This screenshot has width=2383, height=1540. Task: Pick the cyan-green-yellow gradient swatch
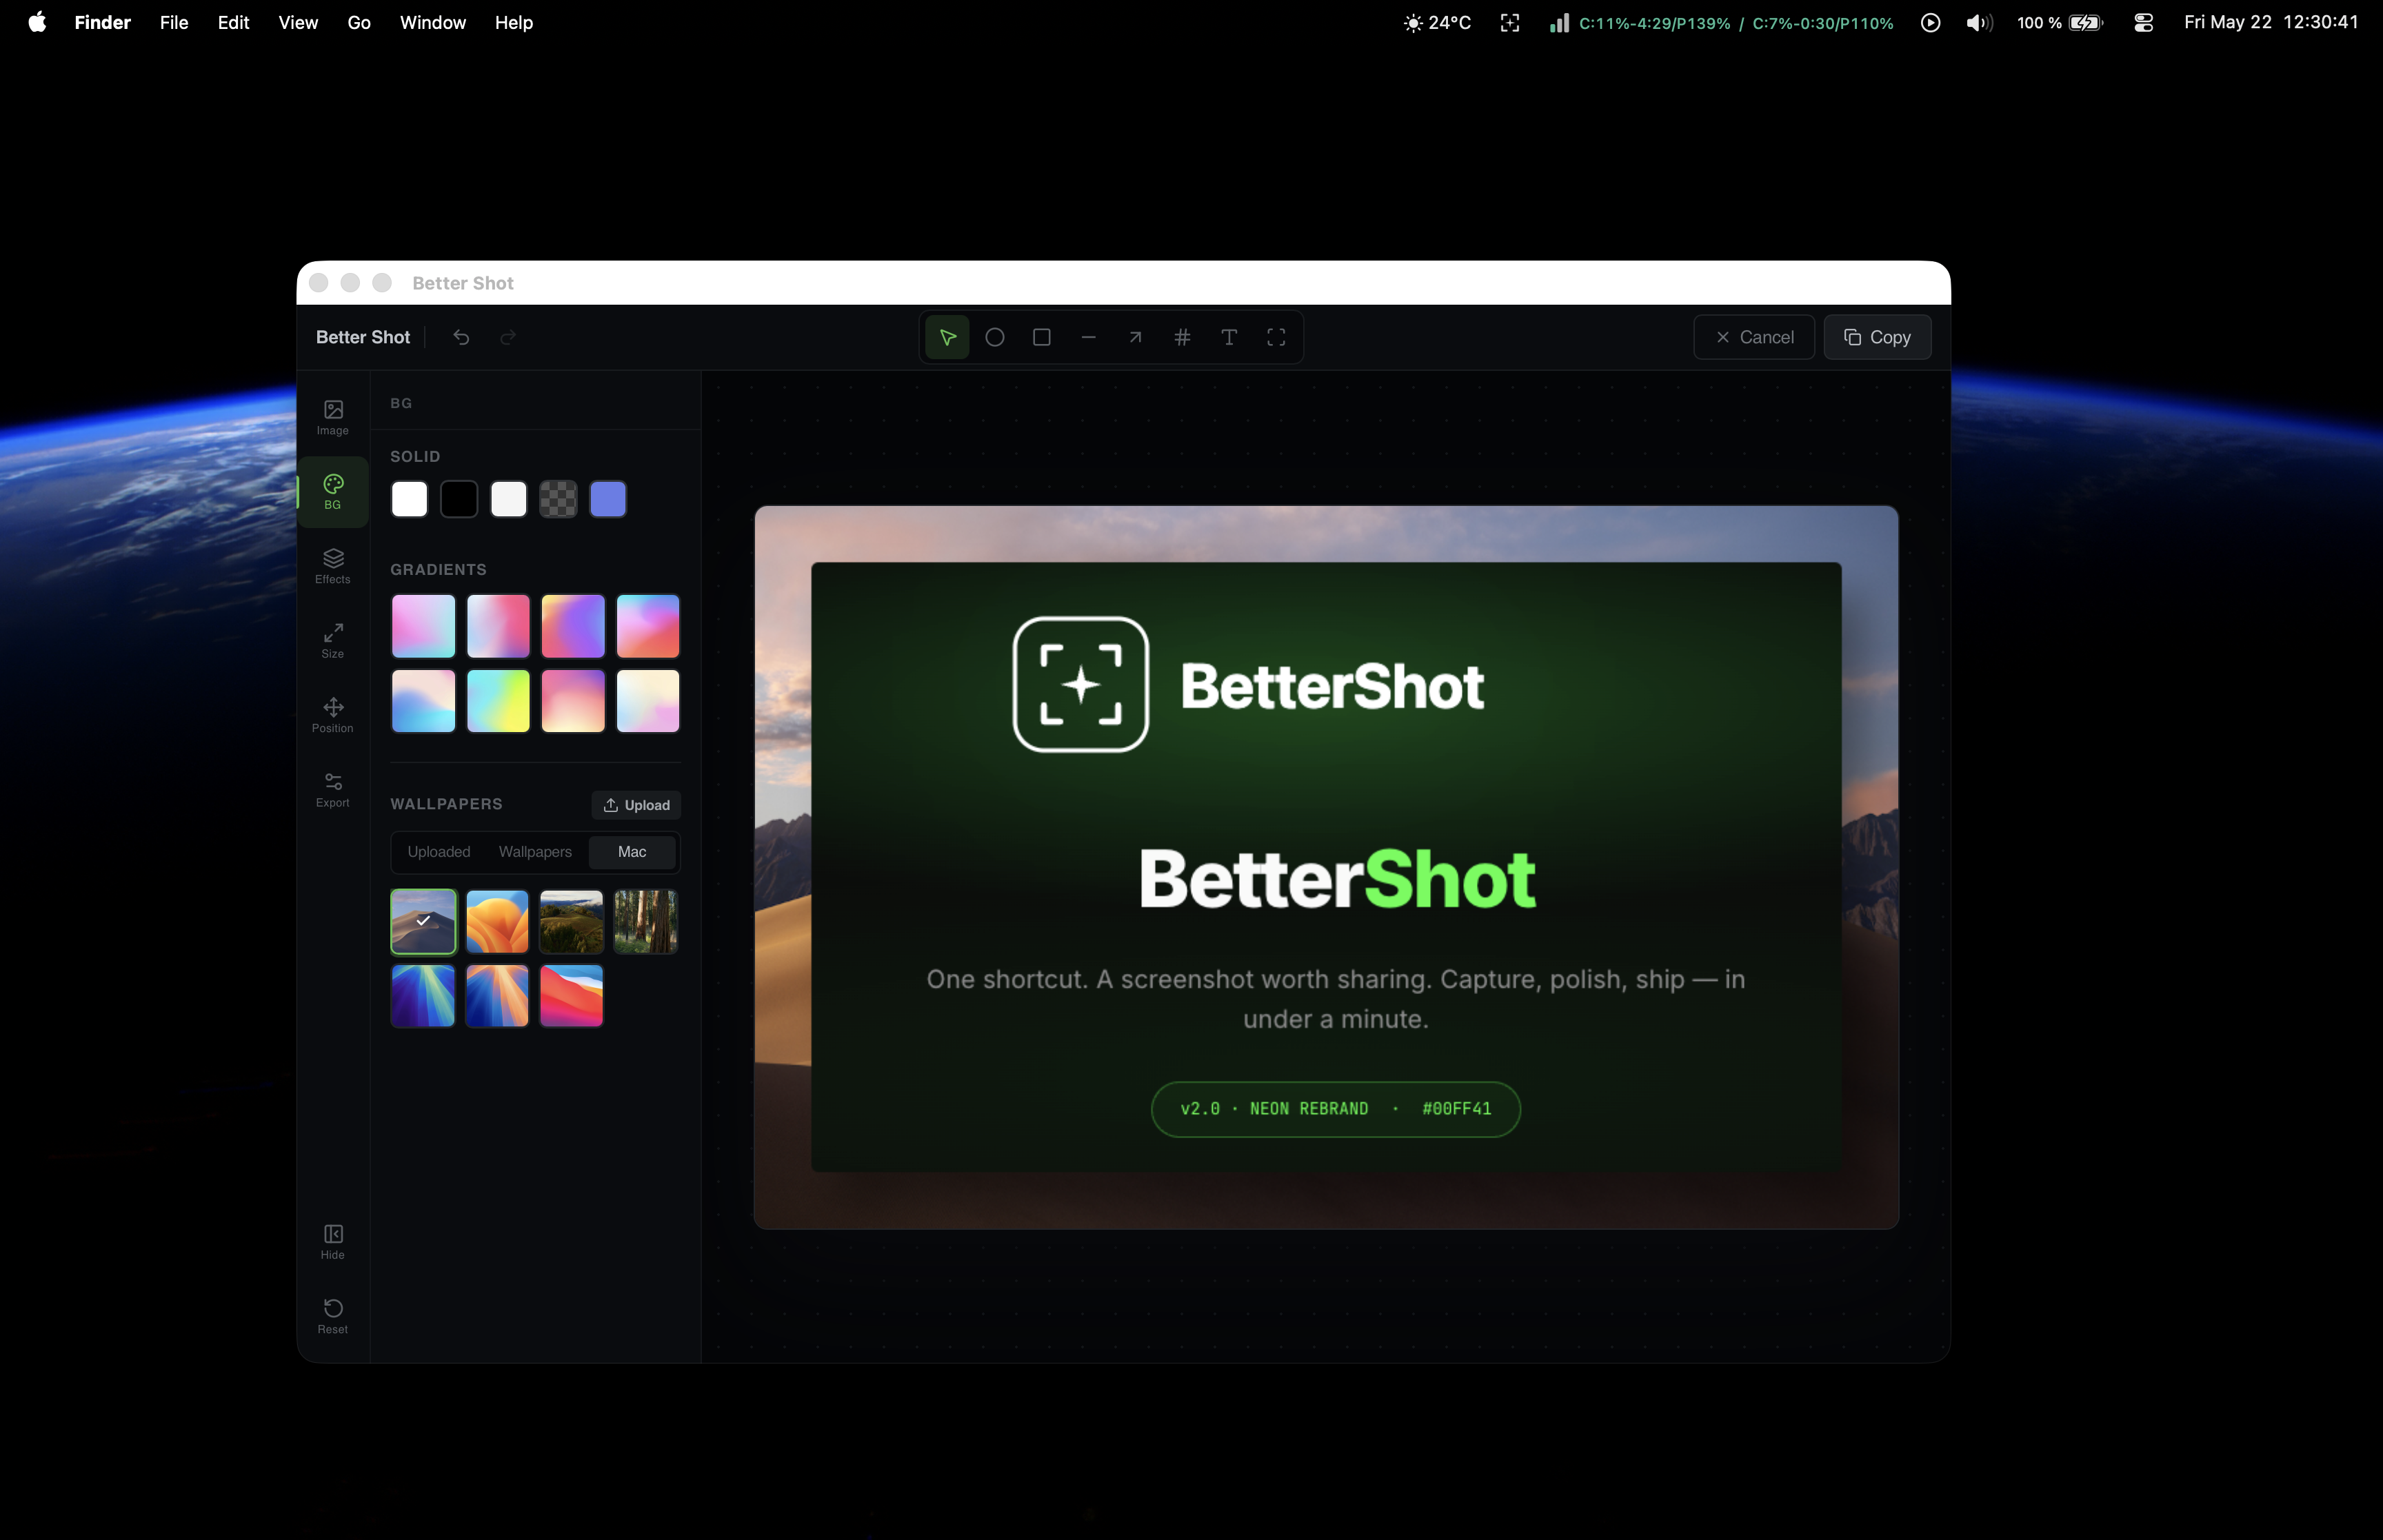pyautogui.click(x=498, y=701)
